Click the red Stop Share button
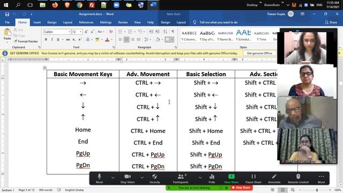This screenshot has width=343, height=193. click(242, 188)
